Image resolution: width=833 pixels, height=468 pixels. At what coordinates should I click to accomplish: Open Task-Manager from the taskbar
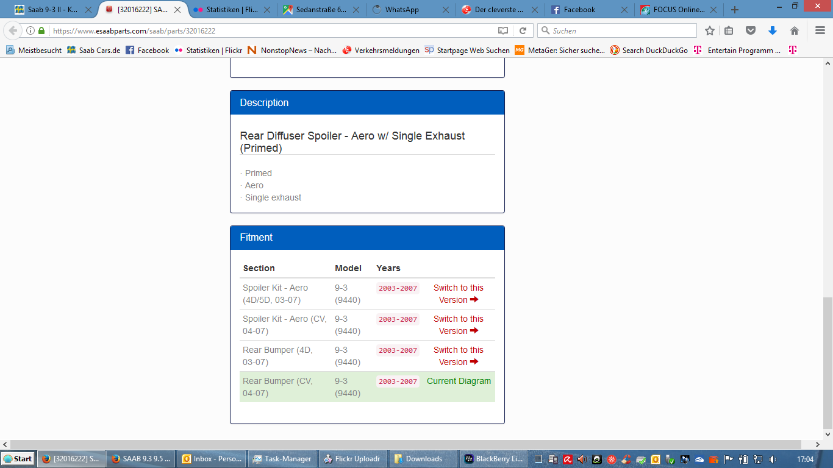click(x=283, y=459)
